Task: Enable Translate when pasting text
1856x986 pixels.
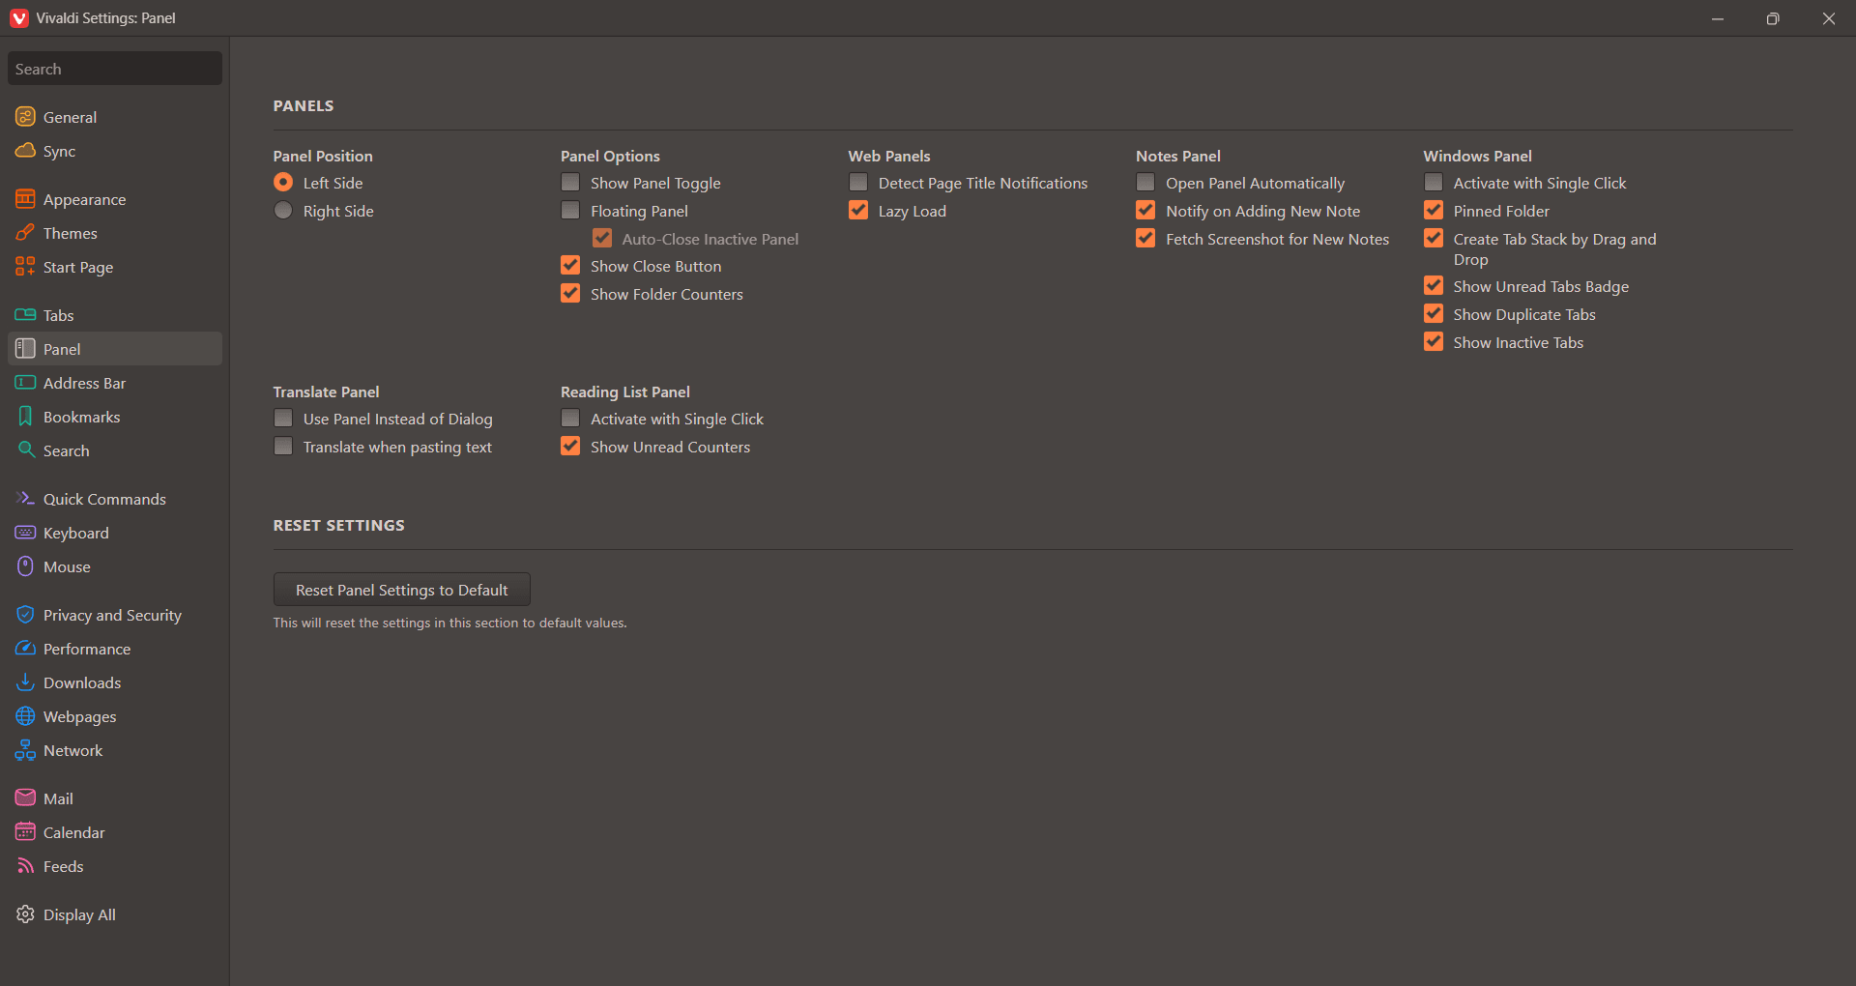Action: (283, 447)
